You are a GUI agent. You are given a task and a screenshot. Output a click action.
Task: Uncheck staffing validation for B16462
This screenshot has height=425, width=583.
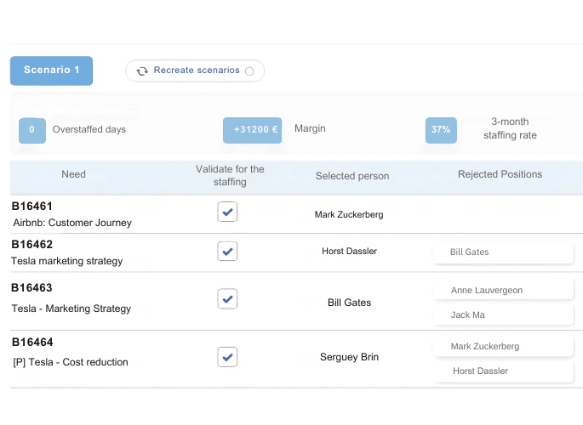point(227,252)
